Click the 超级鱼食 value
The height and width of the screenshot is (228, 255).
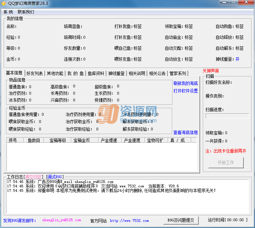118,86
